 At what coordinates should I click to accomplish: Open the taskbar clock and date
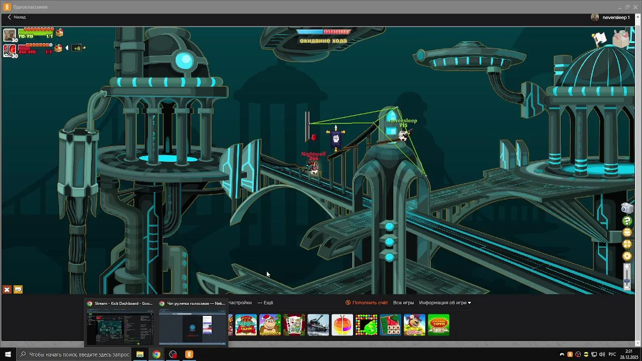click(629, 354)
